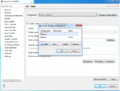Click OK in Manage Configurations dialog
The width and height of the screenshot is (120, 91).
[62, 51]
